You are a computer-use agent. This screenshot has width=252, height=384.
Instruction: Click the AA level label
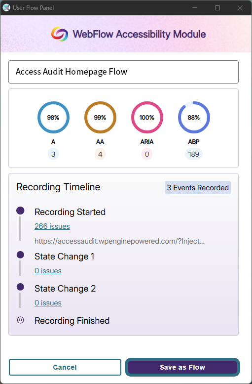(x=100, y=142)
